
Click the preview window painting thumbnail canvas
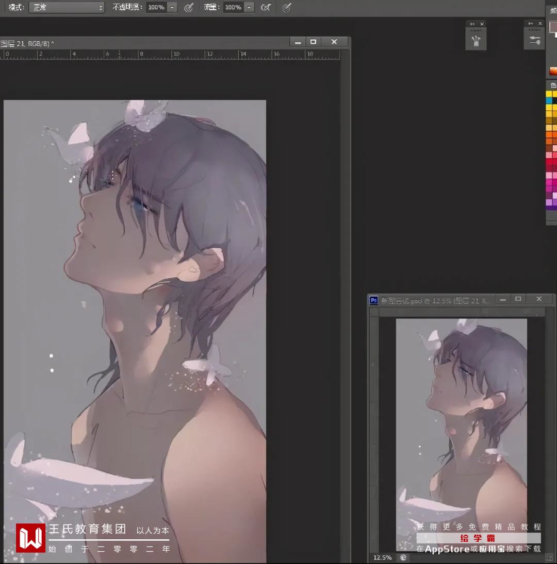pyautogui.click(x=462, y=435)
